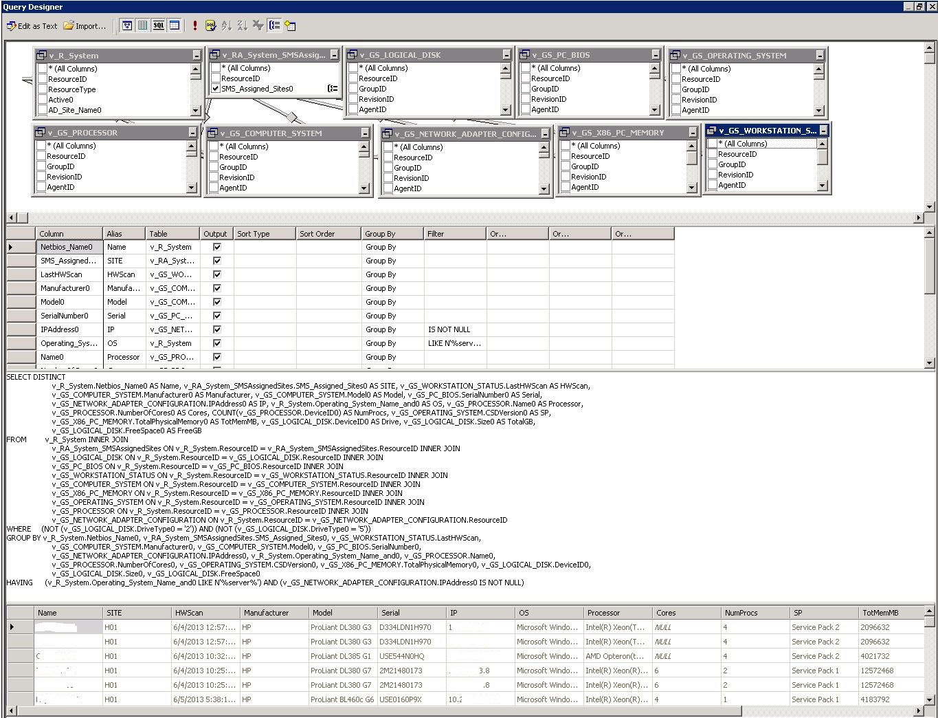Open Sort Type cell for Model0 row

[x=265, y=302]
